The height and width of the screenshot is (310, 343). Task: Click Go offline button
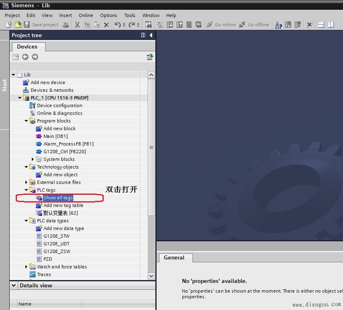point(254,25)
